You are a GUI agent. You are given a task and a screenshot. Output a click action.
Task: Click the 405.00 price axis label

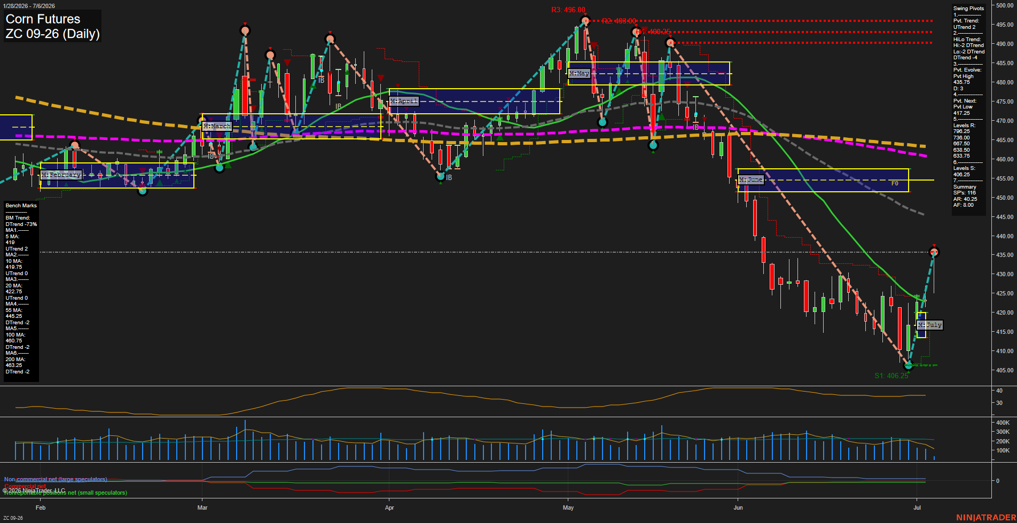click(1005, 370)
